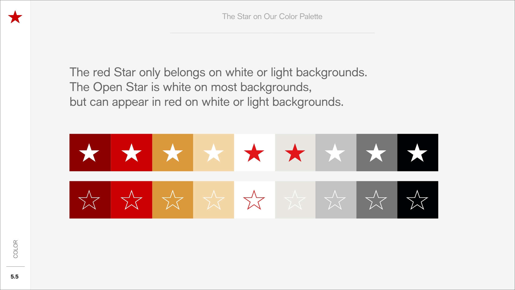
Task: Click the slide title 'The Star on Our Color Palette'
Action: [272, 16]
